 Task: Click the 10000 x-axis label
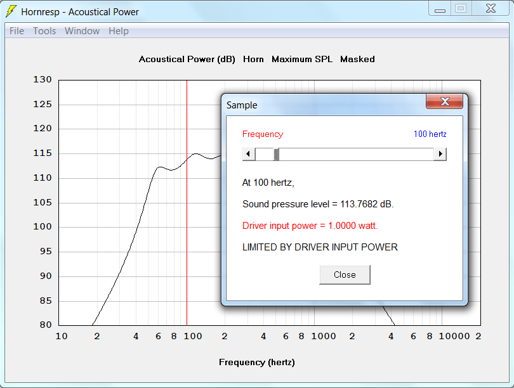pyautogui.click(x=454, y=336)
